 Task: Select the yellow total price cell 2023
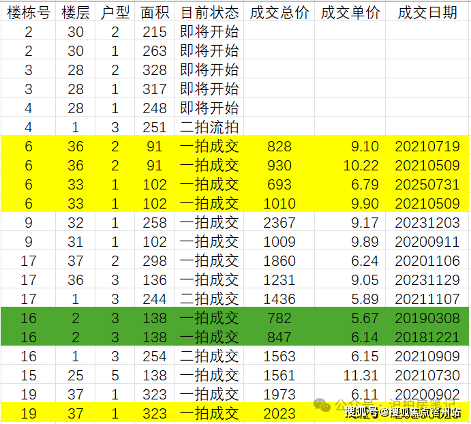point(279,413)
